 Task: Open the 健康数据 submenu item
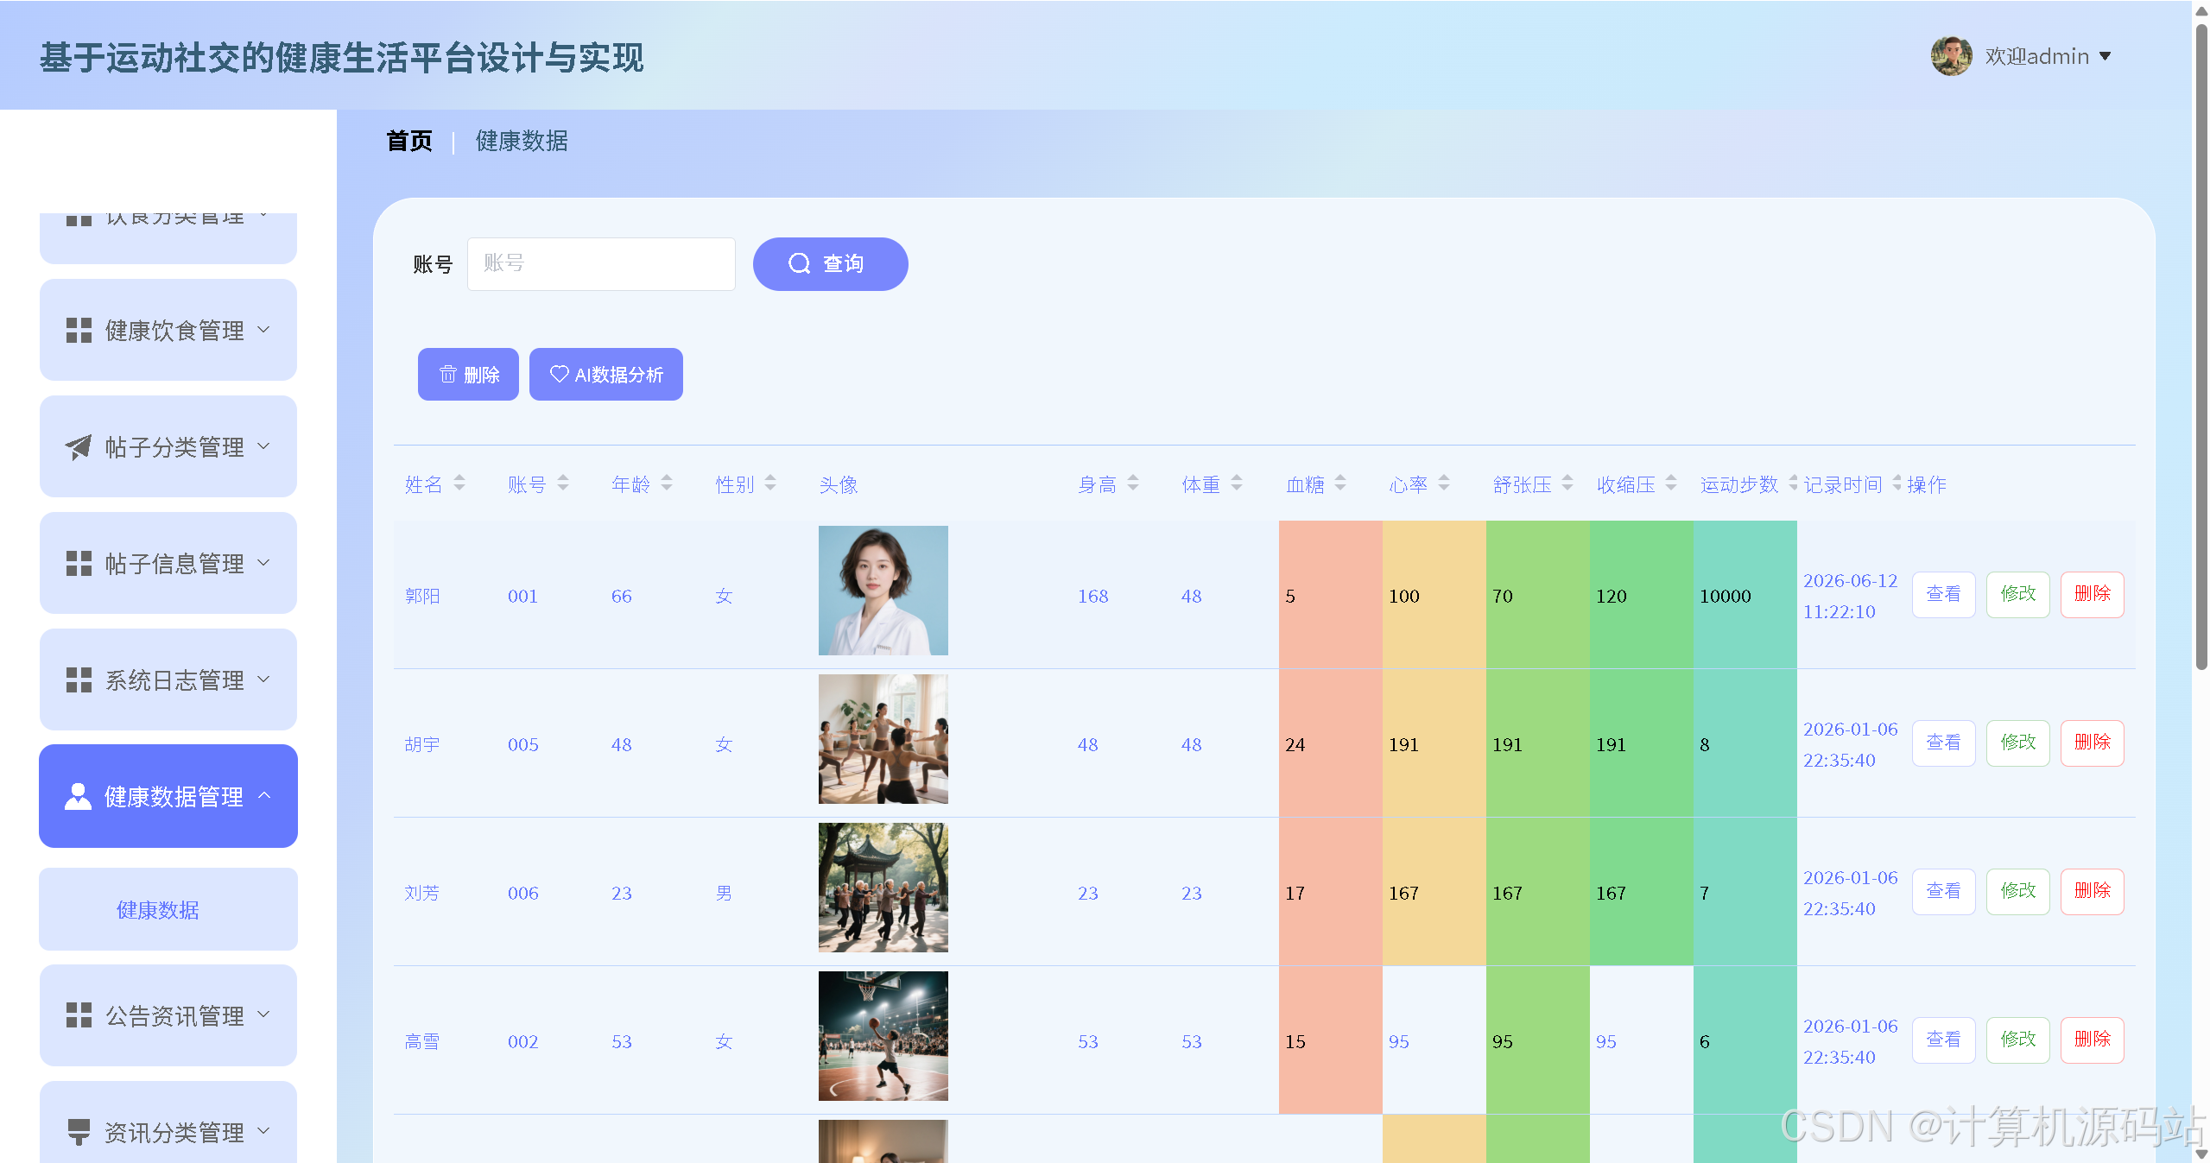(x=168, y=909)
